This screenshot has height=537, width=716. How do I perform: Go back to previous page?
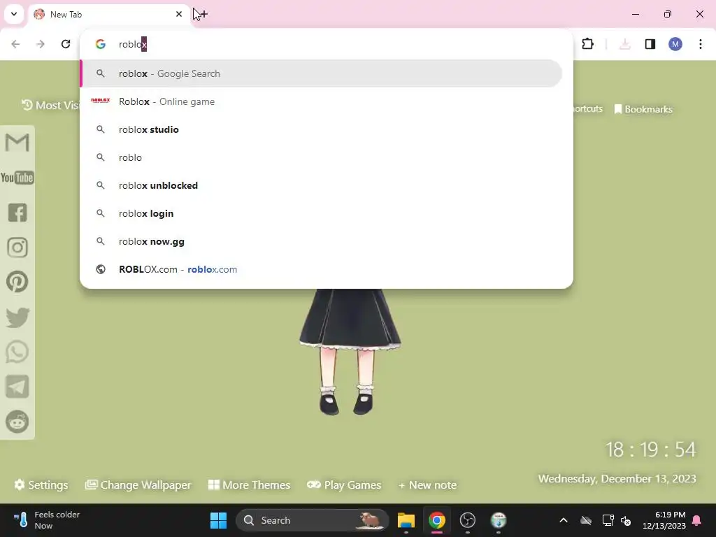[15, 44]
